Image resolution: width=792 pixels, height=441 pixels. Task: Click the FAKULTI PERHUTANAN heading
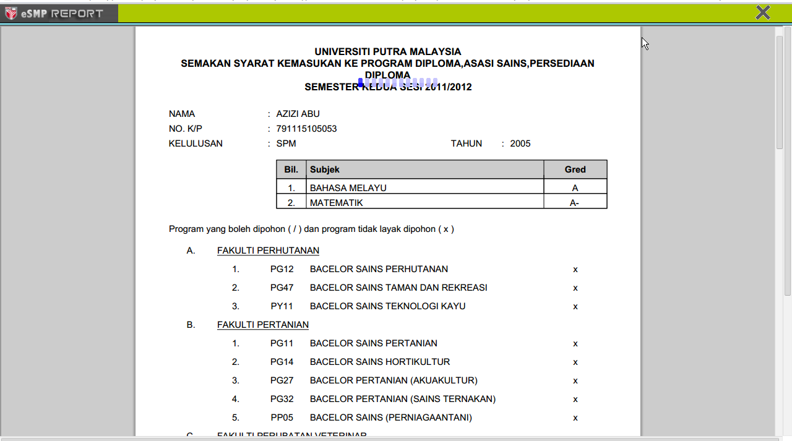[x=268, y=250]
